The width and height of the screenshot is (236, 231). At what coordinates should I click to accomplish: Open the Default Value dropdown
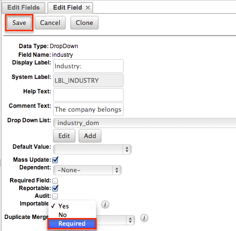(x=92, y=149)
